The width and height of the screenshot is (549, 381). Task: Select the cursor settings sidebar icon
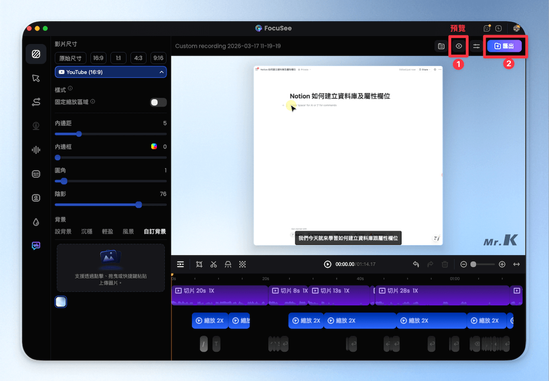(x=36, y=78)
